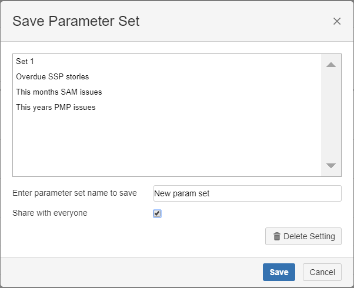Viewport: 354px width, 288px height.
Task: Select 'Set 1' from the list
Action: [x=26, y=62]
